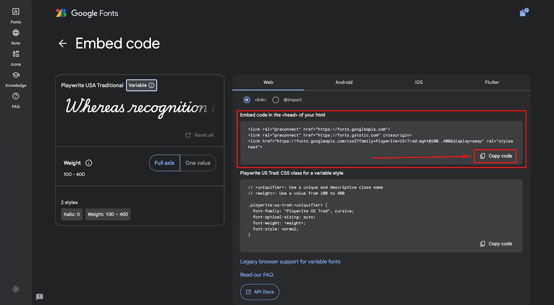Open the Knowledge section in sidebar

pyautogui.click(x=16, y=79)
